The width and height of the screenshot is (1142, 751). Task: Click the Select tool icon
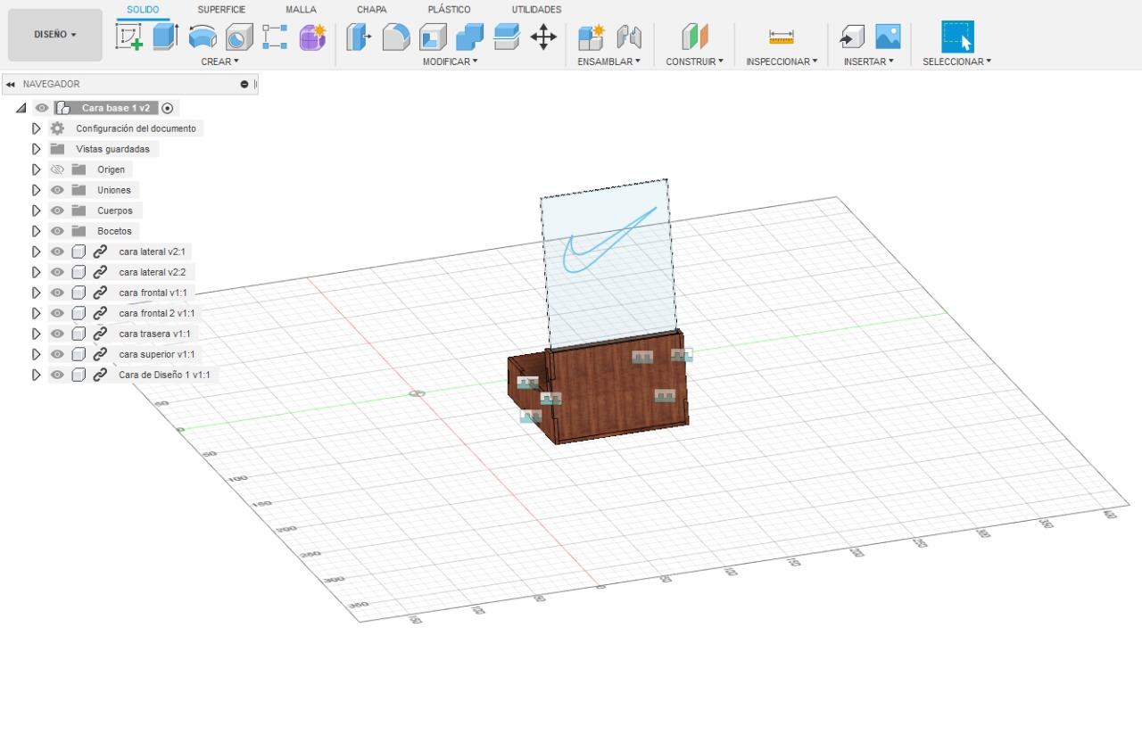957,37
